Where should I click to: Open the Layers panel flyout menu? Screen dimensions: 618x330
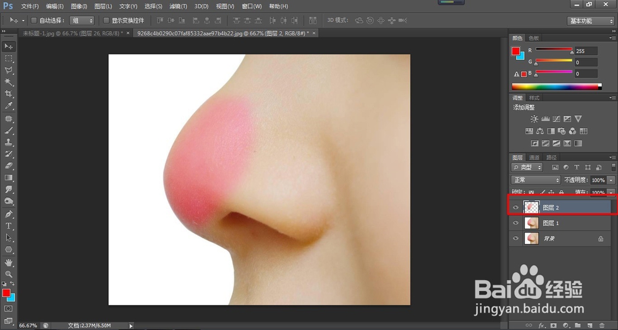(612, 157)
